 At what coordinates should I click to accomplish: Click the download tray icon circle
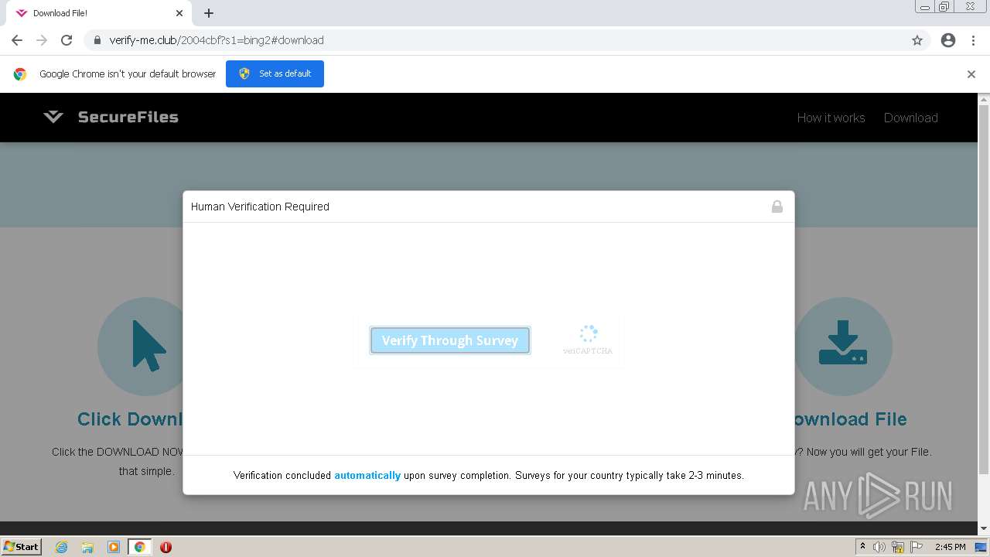coord(843,347)
